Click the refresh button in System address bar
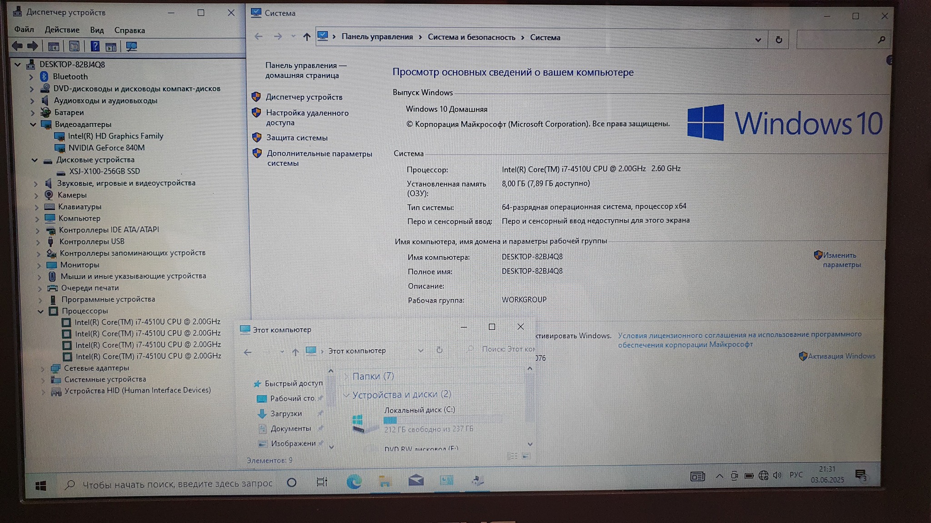 click(779, 40)
